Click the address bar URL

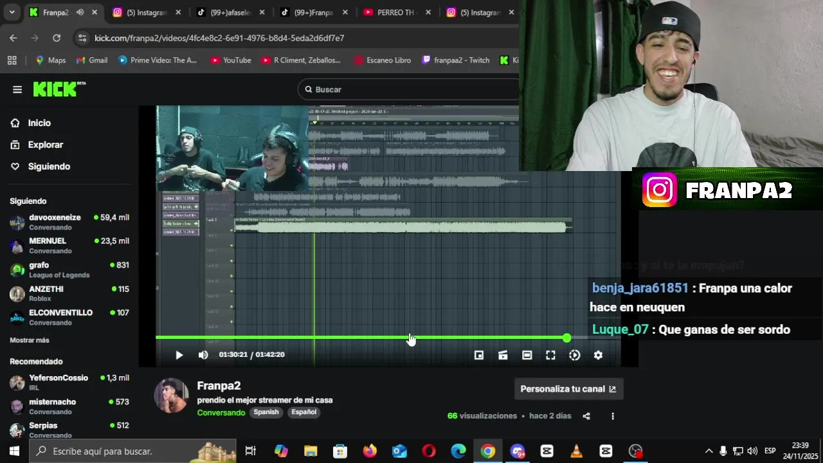[x=219, y=38]
